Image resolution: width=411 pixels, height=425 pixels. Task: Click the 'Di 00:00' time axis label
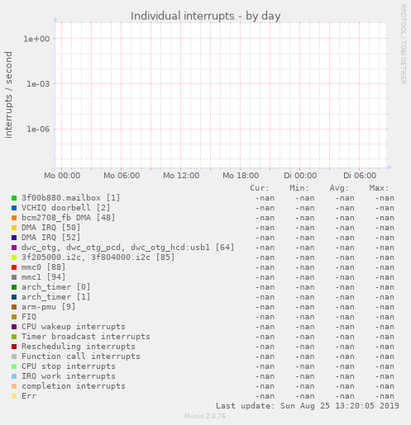tap(300, 176)
